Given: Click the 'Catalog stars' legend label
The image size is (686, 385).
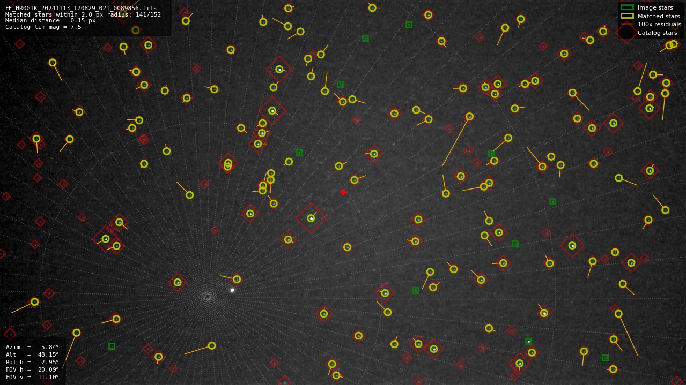Looking at the screenshot, I should coord(659,33).
